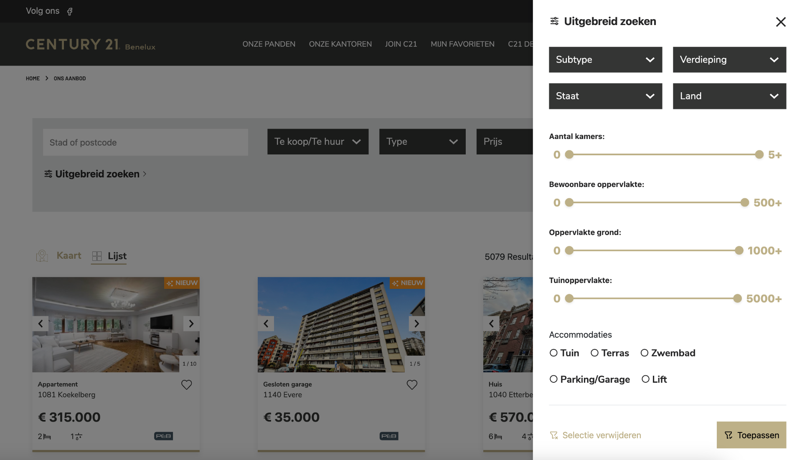Expand the Verdieping dropdown
The image size is (802, 460).
point(729,60)
